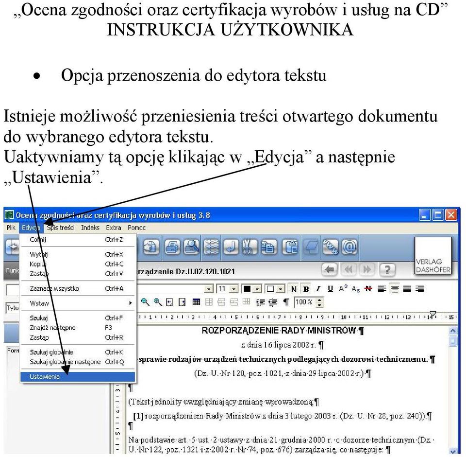Screen dimensions: 466x457
Task: Click the WWW link toolbar icon
Action: coord(331,247)
